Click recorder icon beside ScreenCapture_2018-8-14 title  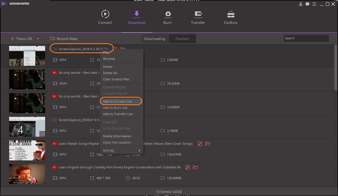tap(54, 120)
